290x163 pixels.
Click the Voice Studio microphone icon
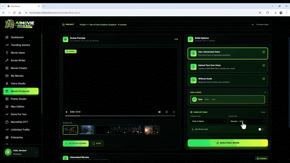click(x=7, y=84)
